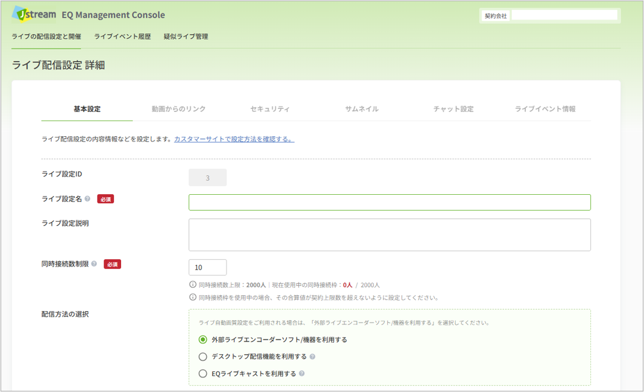Viewport: 644px width, 392px height.
Task: Open 疑似ライブ管理 menu item
Action: click(x=186, y=37)
